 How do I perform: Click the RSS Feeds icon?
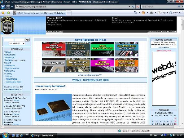pyautogui.click(x=143, y=13)
